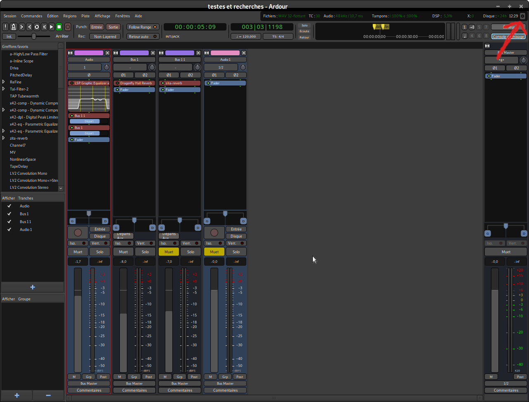
Task: Arm record on the Audio 1 strip
Action: click(x=214, y=233)
